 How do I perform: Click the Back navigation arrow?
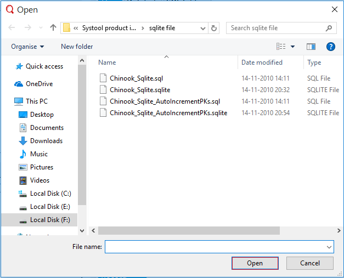click(x=12, y=27)
